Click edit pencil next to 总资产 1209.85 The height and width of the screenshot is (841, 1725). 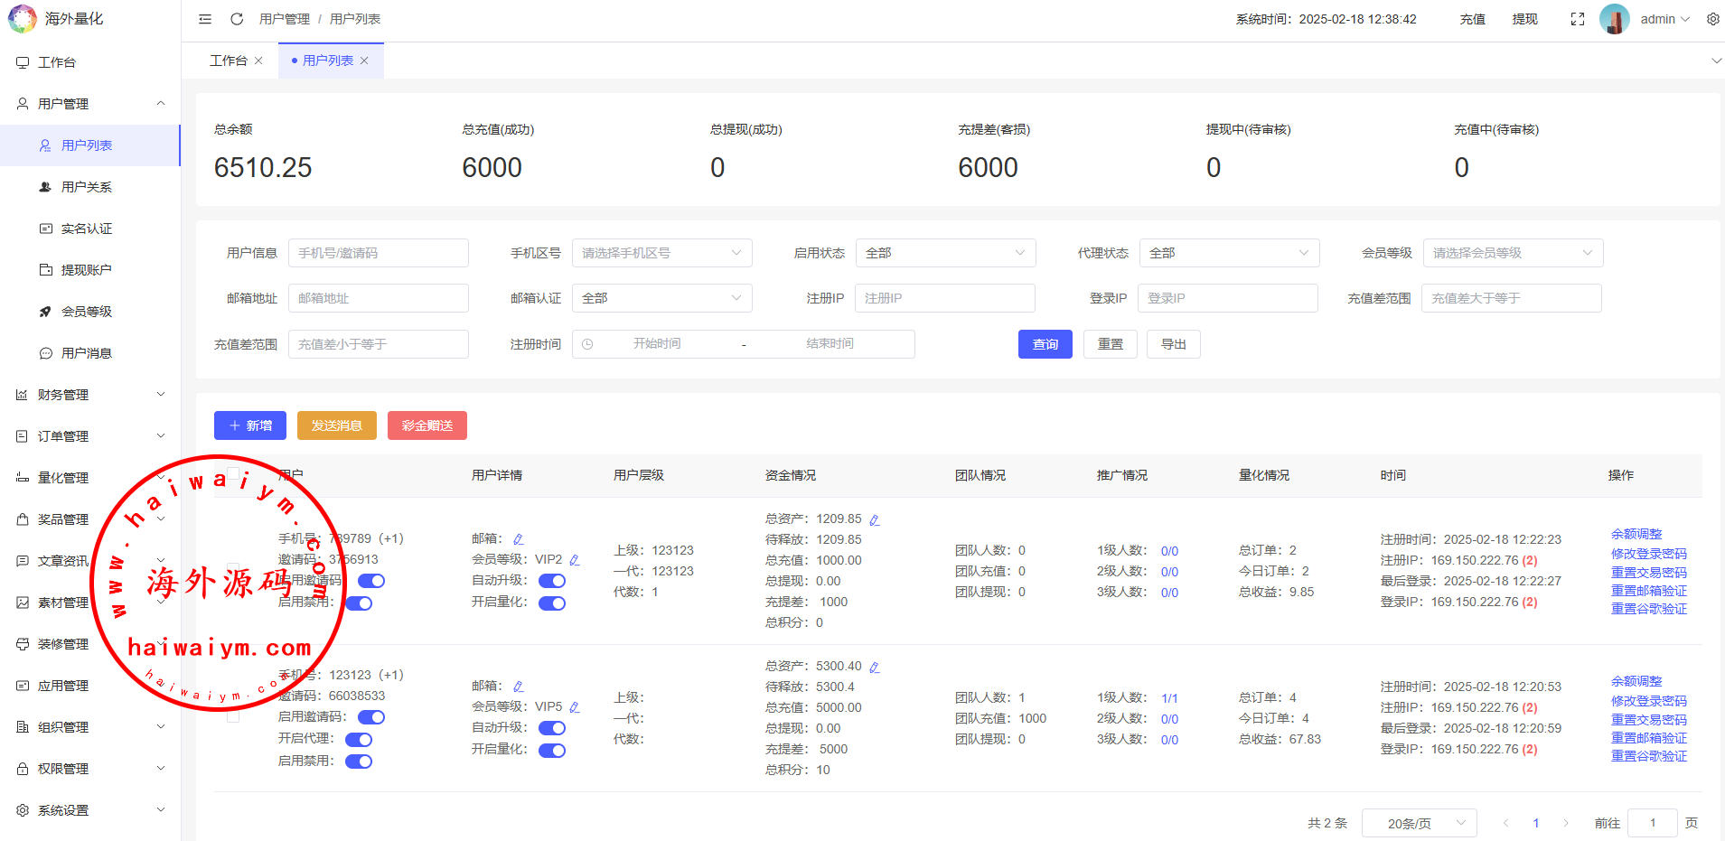tap(874, 520)
